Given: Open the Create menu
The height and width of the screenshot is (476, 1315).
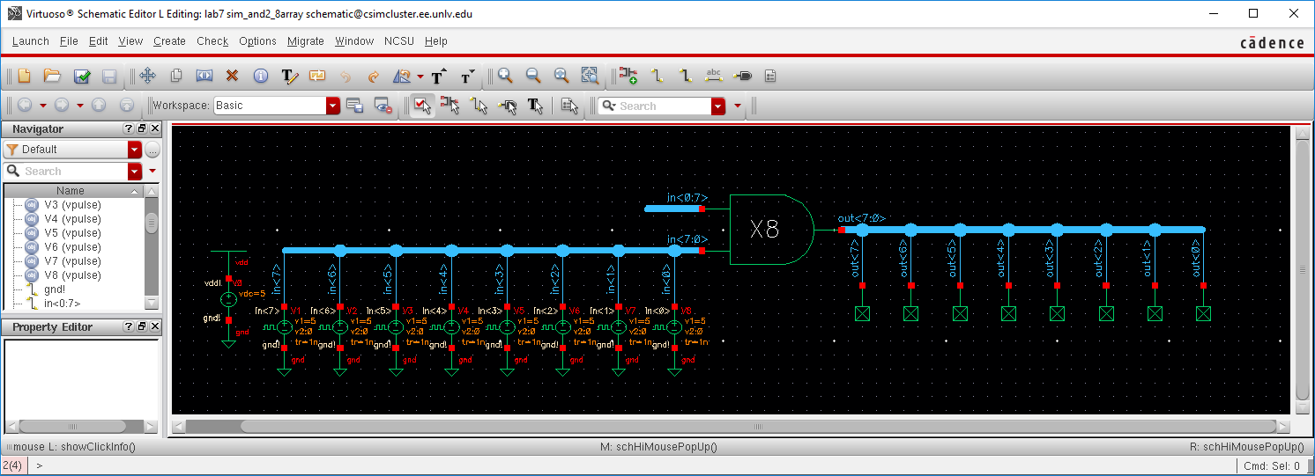Looking at the screenshot, I should [169, 41].
